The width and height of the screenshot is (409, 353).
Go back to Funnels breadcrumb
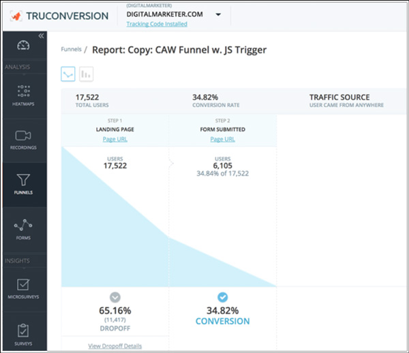[x=71, y=49]
